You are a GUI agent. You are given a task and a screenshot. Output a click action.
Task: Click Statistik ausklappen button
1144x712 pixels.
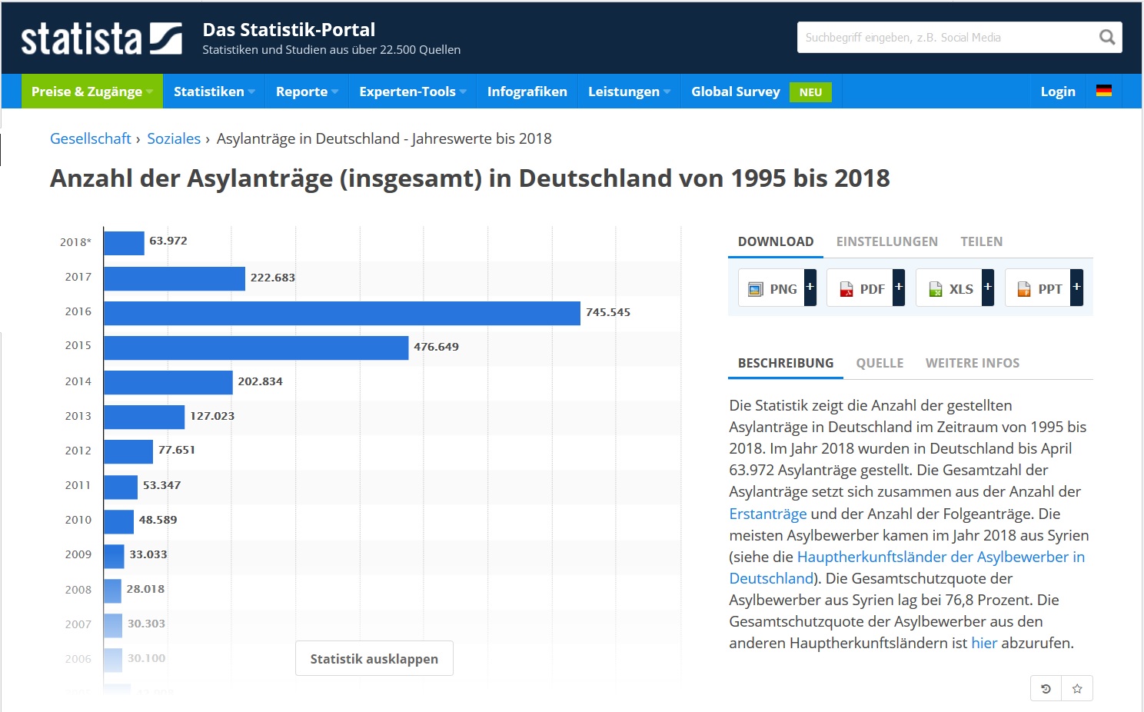point(374,658)
